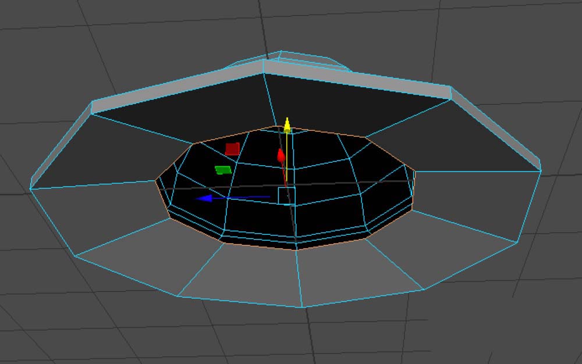The image size is (582, 364).
Task: Click the red plane handle square
Action: click(232, 149)
